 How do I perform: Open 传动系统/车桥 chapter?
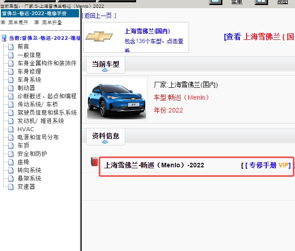[37, 104]
